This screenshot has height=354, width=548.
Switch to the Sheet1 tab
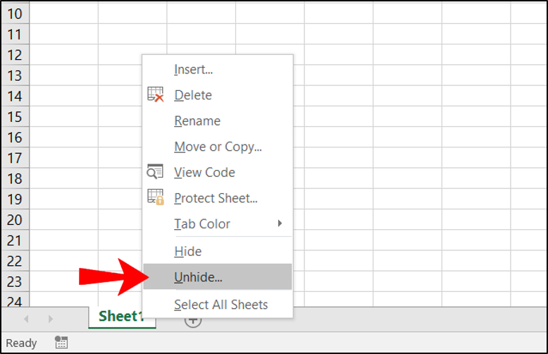pos(121,317)
